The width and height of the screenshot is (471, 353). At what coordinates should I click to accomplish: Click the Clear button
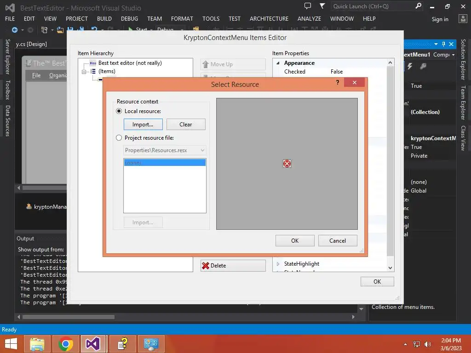[186, 124]
